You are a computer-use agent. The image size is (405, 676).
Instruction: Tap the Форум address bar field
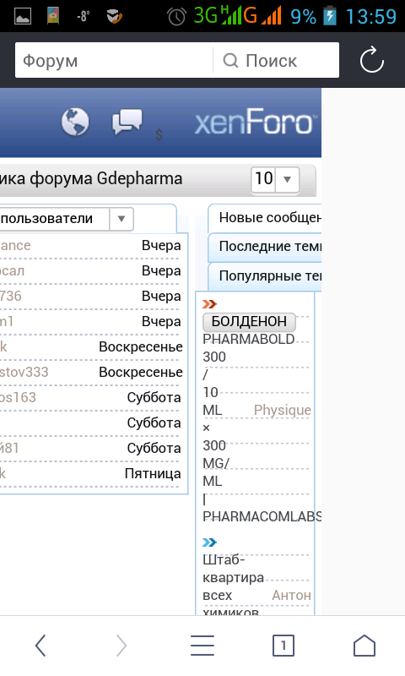[114, 60]
